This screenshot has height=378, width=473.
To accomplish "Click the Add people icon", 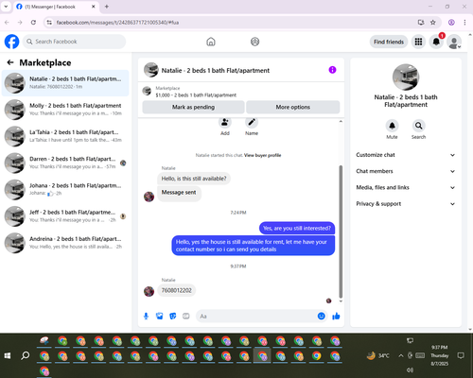I will (x=225, y=122).
